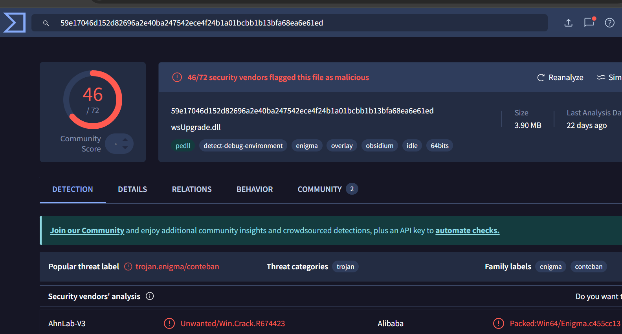Click the alert icon next to trojan.enigma/conteban
Screen dimensions: 622x334
pos(128,266)
